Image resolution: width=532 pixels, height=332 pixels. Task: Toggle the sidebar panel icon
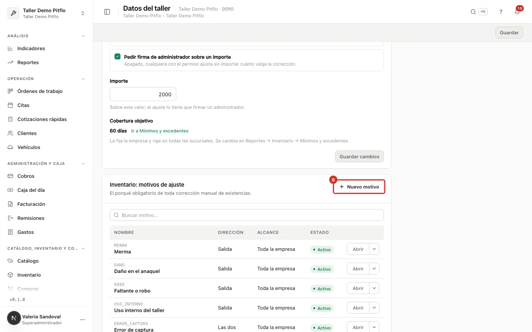107,12
